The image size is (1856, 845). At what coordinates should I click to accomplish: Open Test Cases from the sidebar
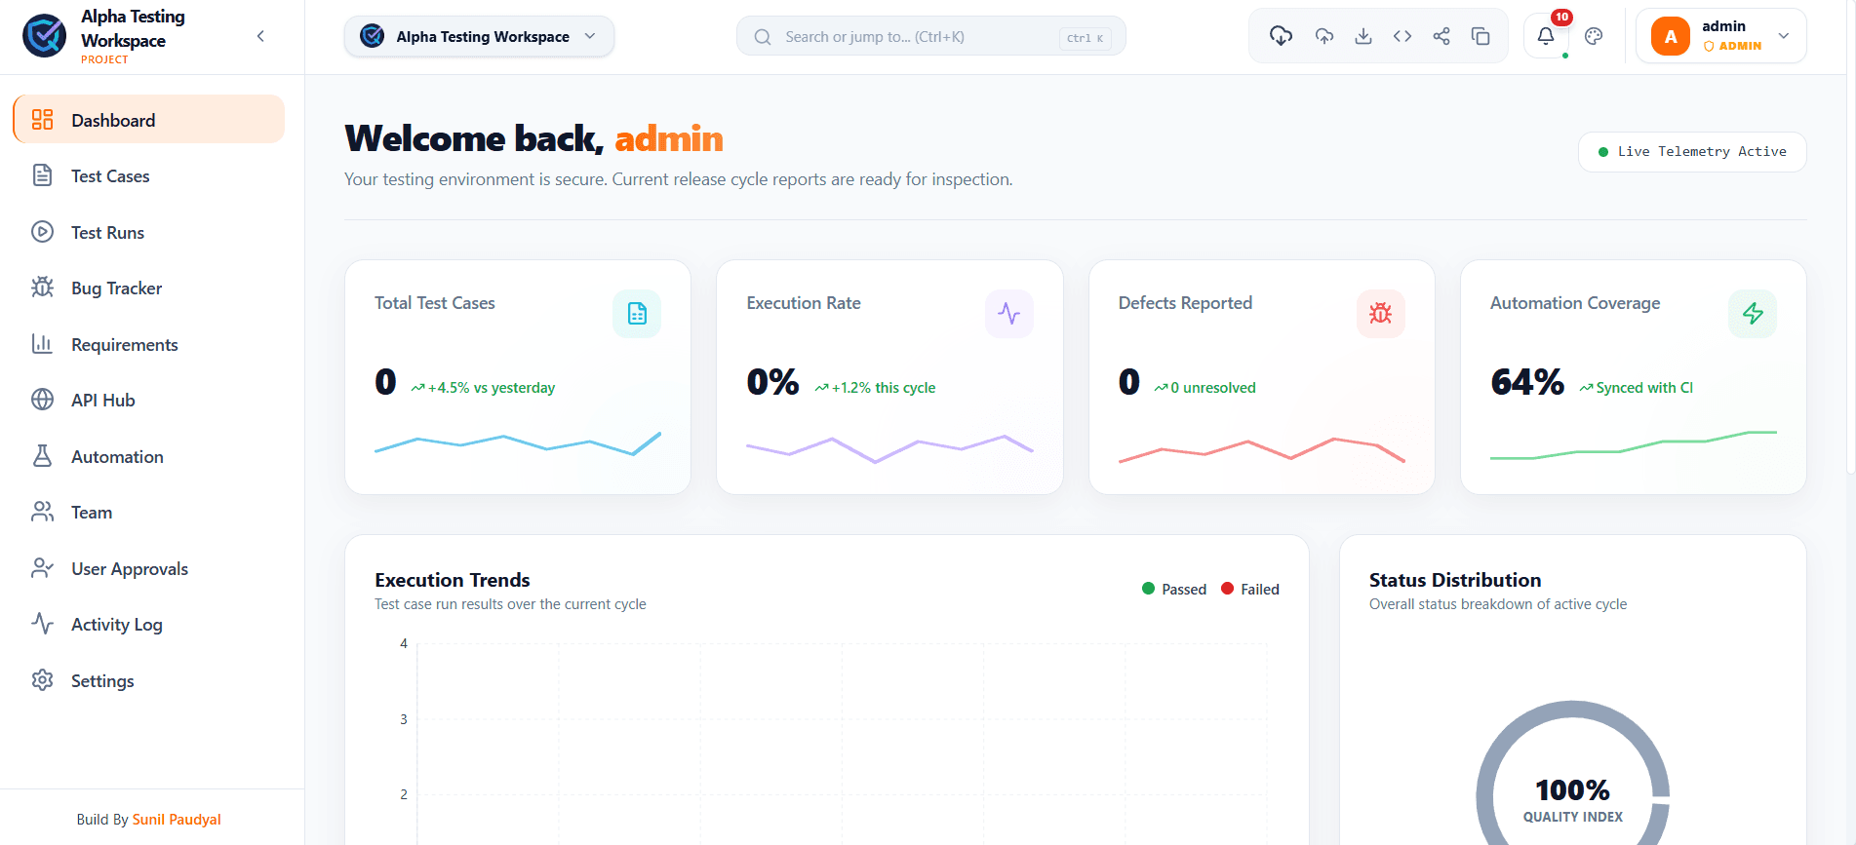click(x=149, y=176)
